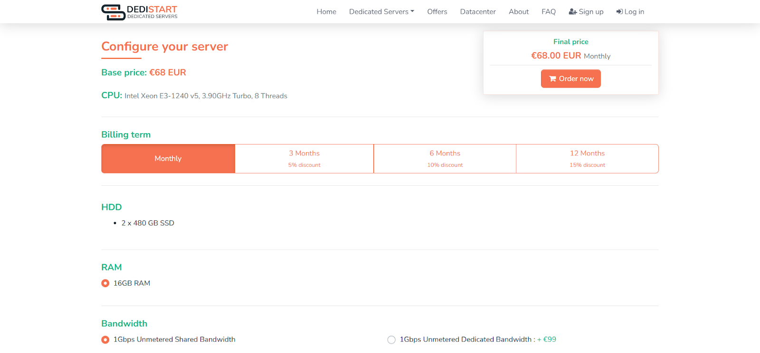This screenshot has height=353, width=760.
Task: Click the RAM section heading
Action: click(112, 267)
